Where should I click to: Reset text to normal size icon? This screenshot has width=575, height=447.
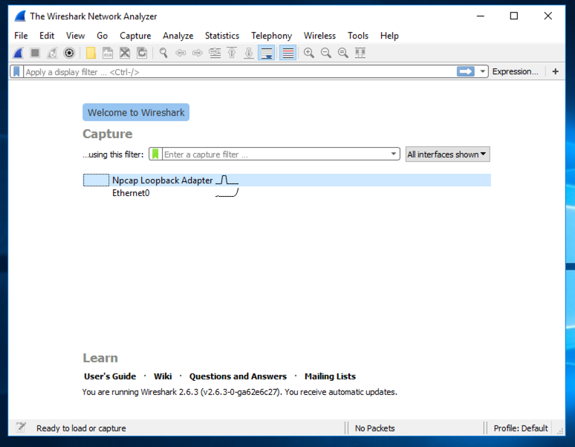coord(343,53)
